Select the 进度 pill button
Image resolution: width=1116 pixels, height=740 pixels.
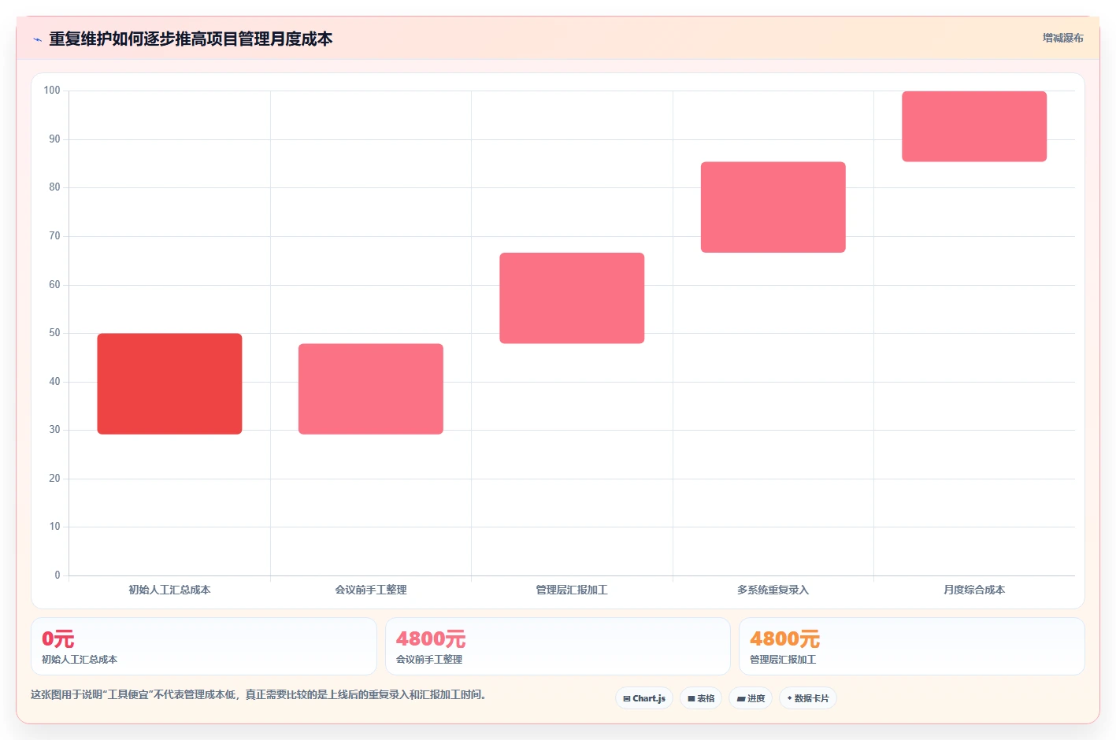point(751,698)
